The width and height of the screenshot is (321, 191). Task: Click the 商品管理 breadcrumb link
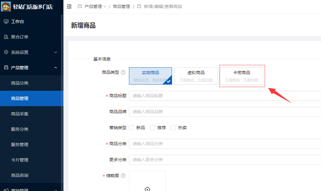121,6
